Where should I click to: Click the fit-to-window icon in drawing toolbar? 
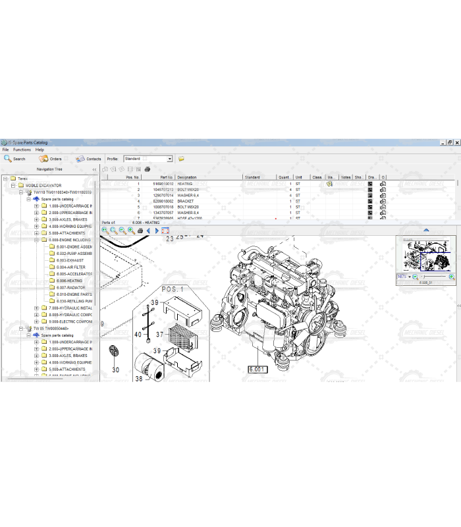coord(165,231)
